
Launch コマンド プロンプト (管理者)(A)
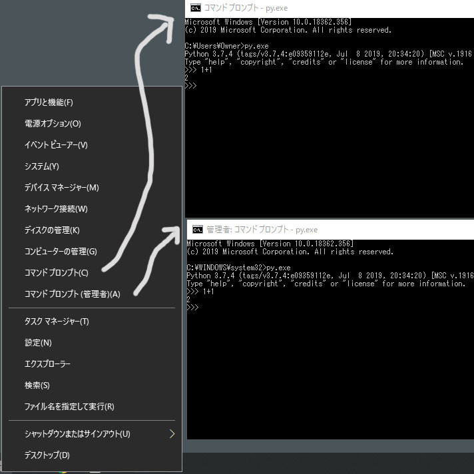point(92,294)
